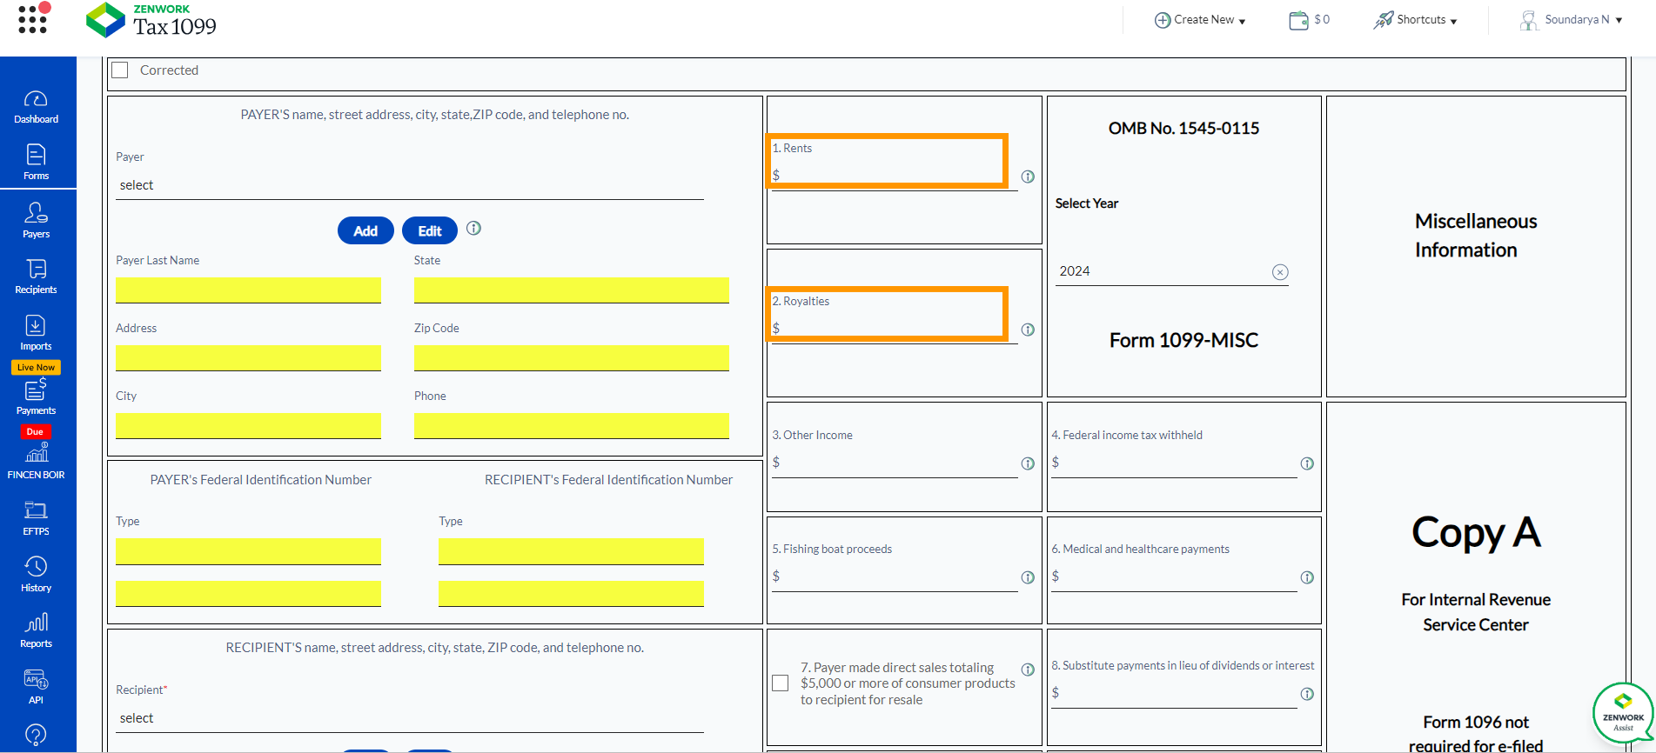The width and height of the screenshot is (1656, 753).
Task: Open API section in sidebar
Action: pos(36,687)
